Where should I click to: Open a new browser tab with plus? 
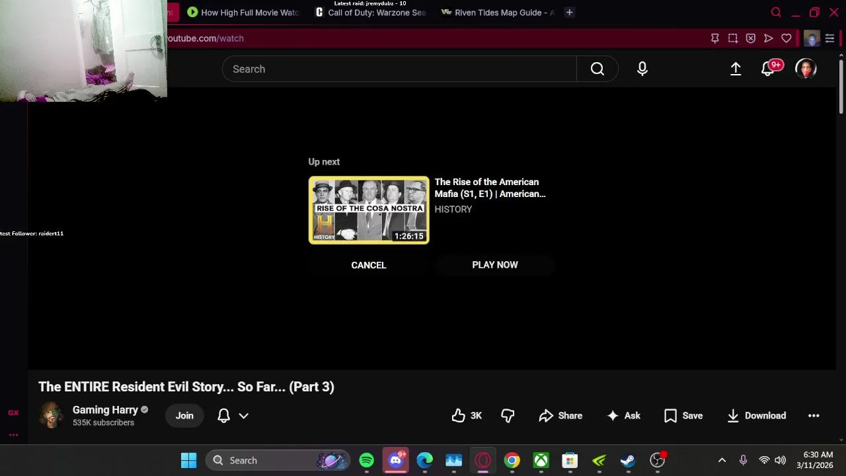tap(569, 12)
